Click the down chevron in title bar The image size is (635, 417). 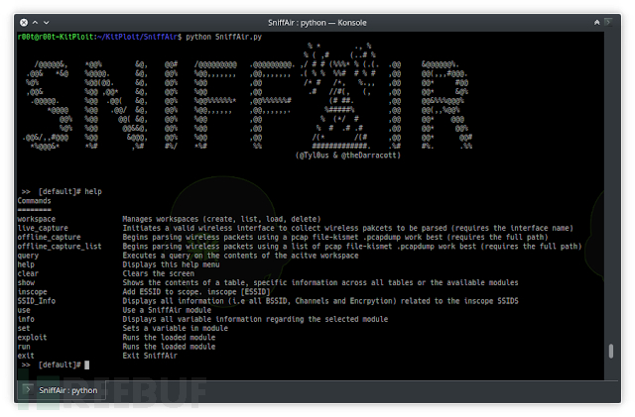click(47, 23)
